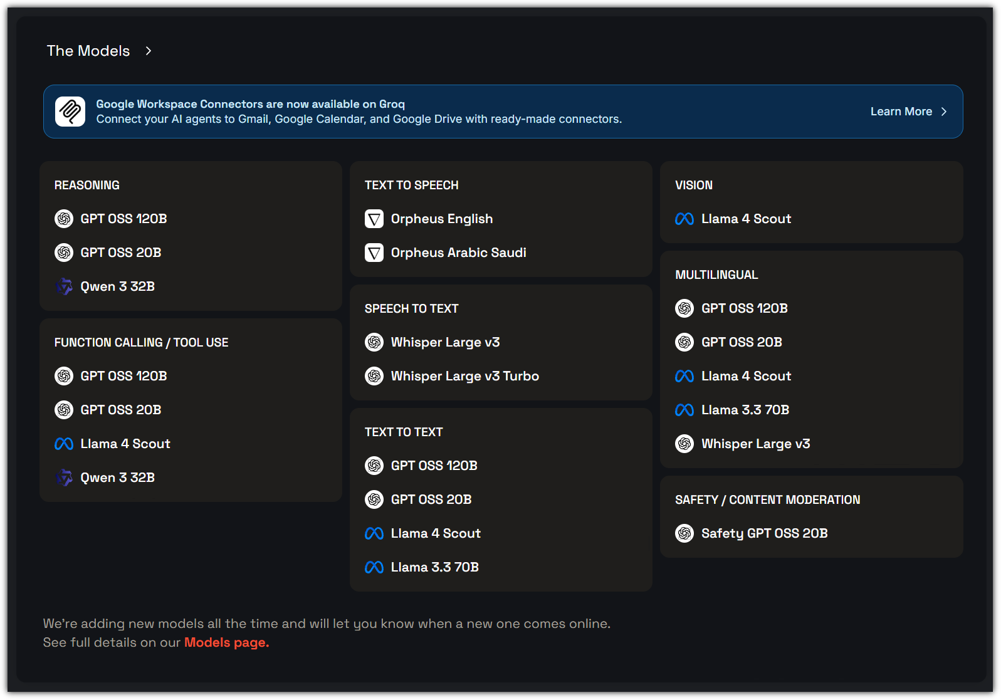Open Qwen 3 32B name under Reasoning

click(x=118, y=286)
